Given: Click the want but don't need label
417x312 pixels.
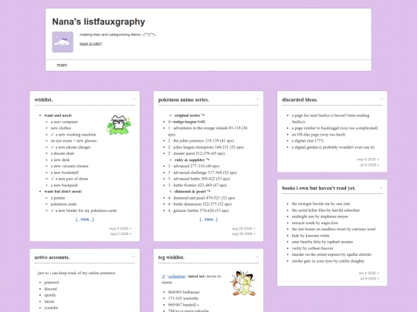Looking at the screenshot, I should pyautogui.click(x=63, y=191).
